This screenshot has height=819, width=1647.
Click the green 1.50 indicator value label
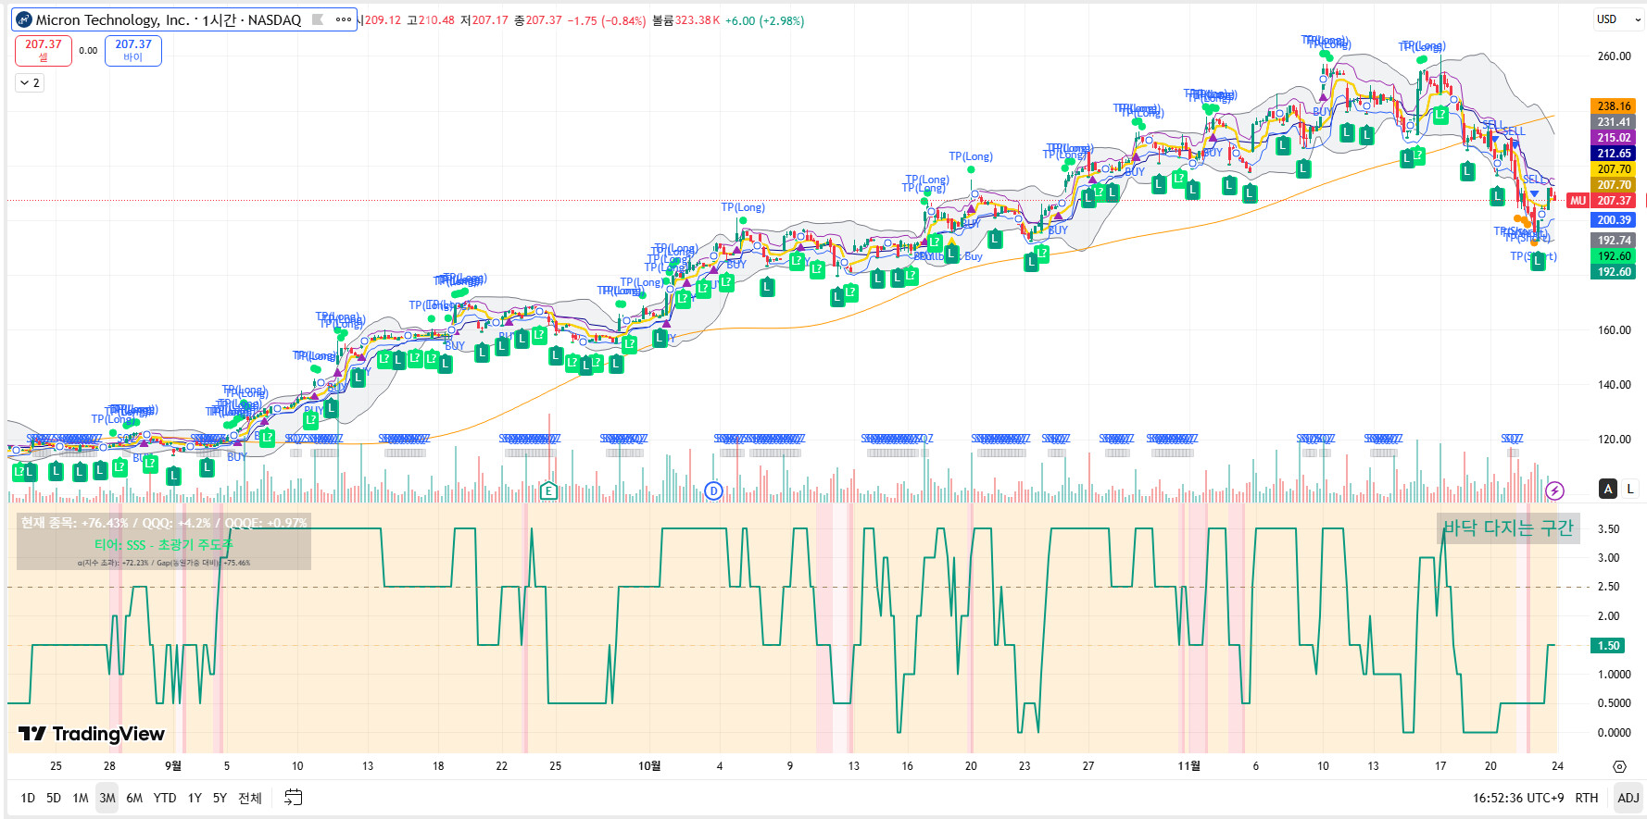[x=1609, y=646]
